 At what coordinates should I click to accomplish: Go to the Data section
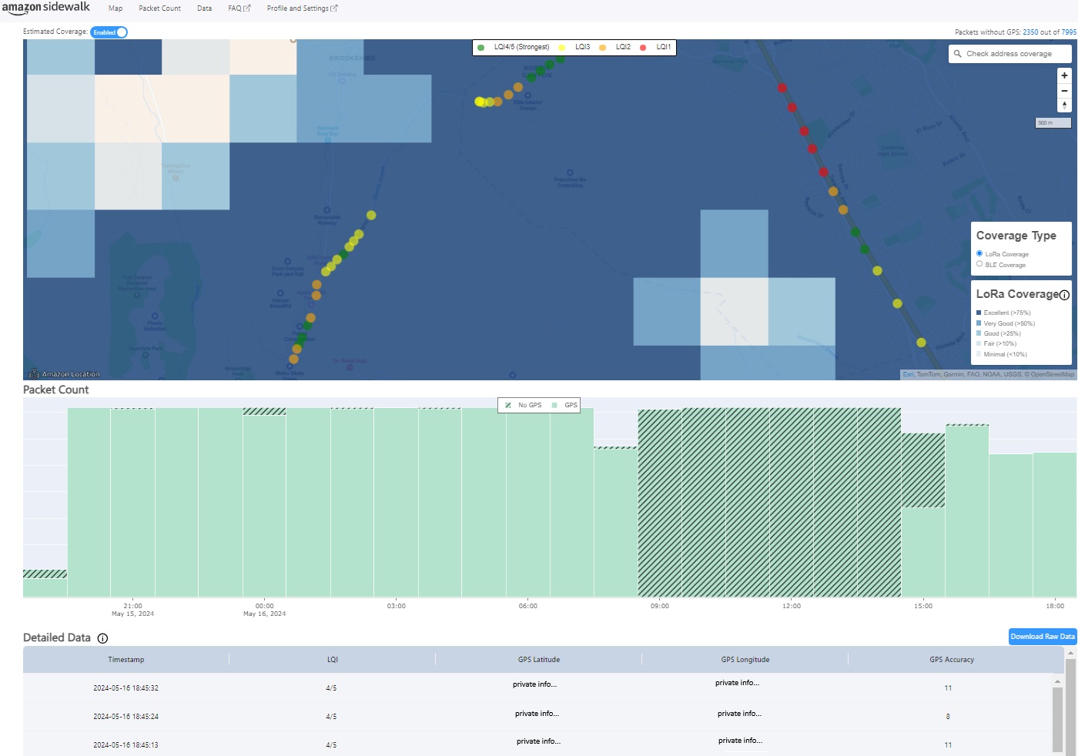204,8
